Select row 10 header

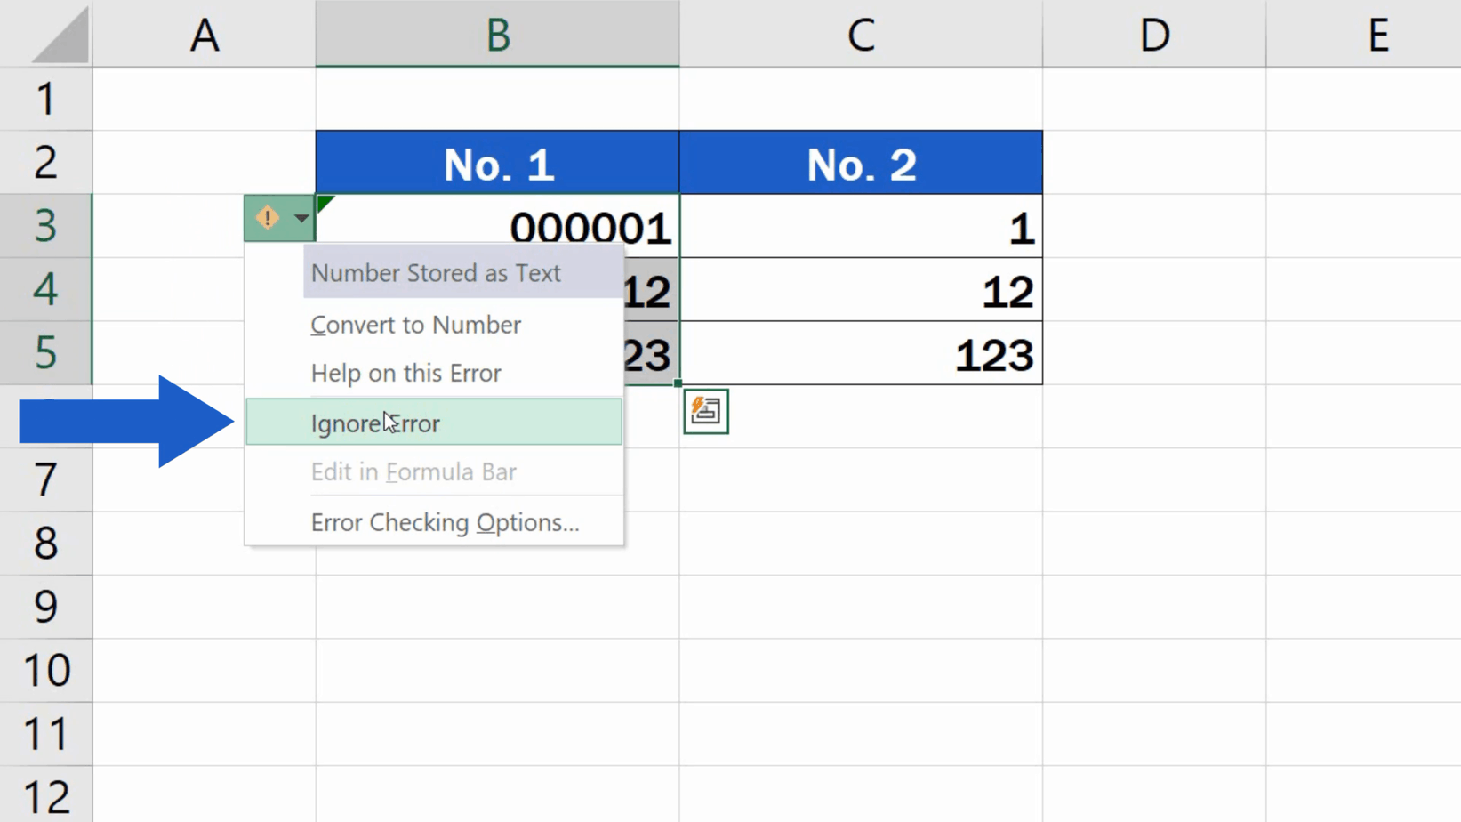44,669
